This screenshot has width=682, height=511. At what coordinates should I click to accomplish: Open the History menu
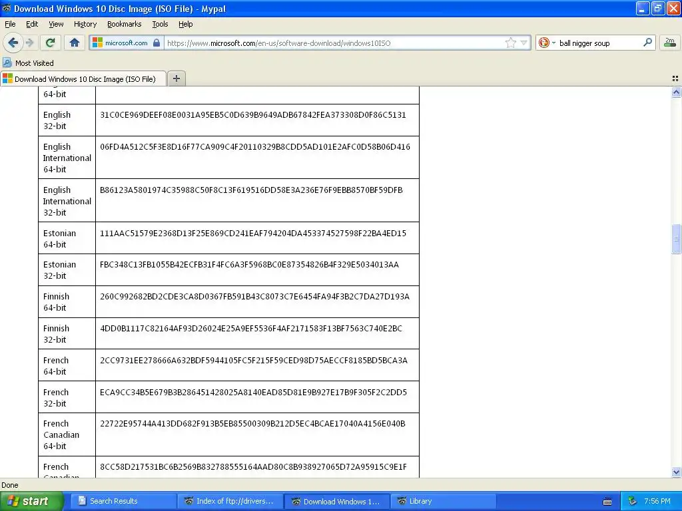(x=85, y=25)
